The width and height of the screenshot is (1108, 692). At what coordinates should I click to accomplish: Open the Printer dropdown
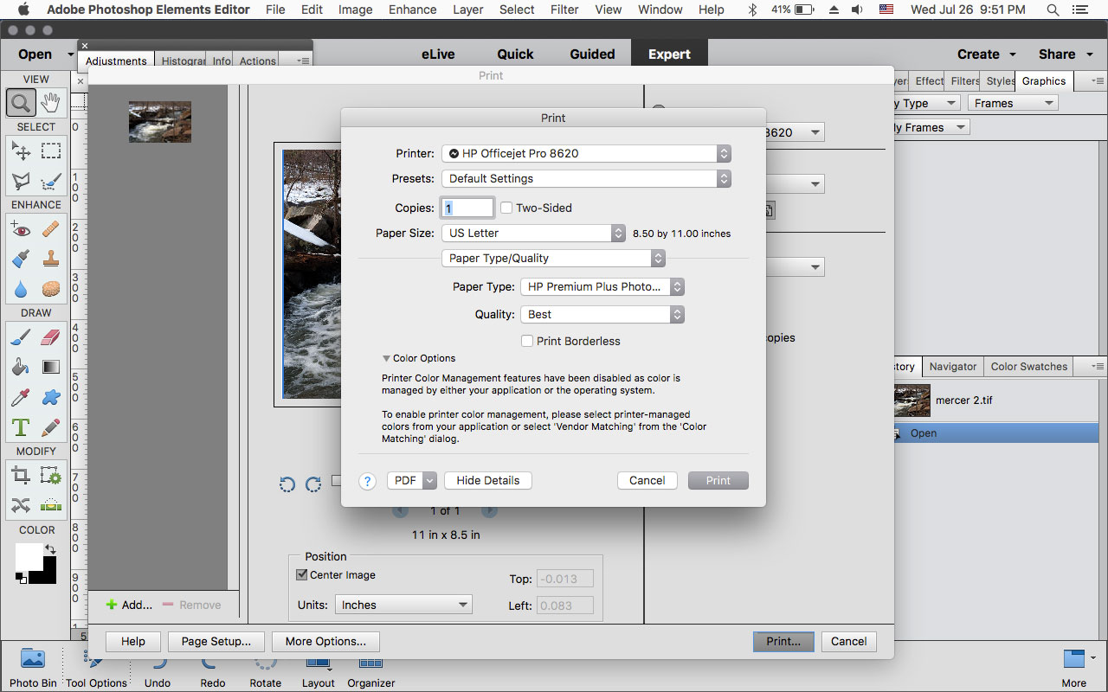point(587,153)
